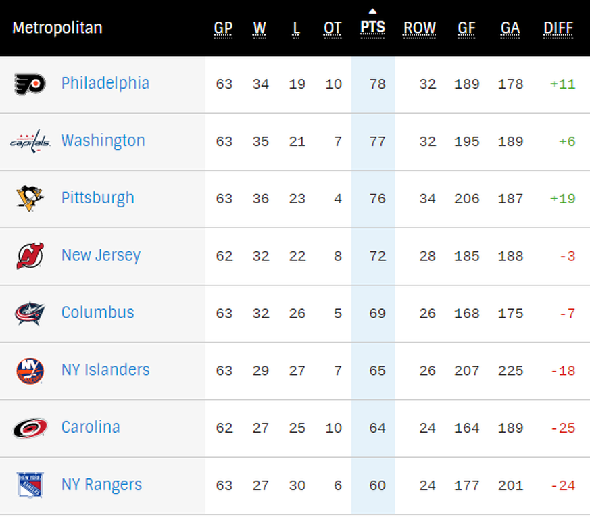Click the Metropolitan division heading
The width and height of the screenshot is (590, 517).
coord(57,28)
